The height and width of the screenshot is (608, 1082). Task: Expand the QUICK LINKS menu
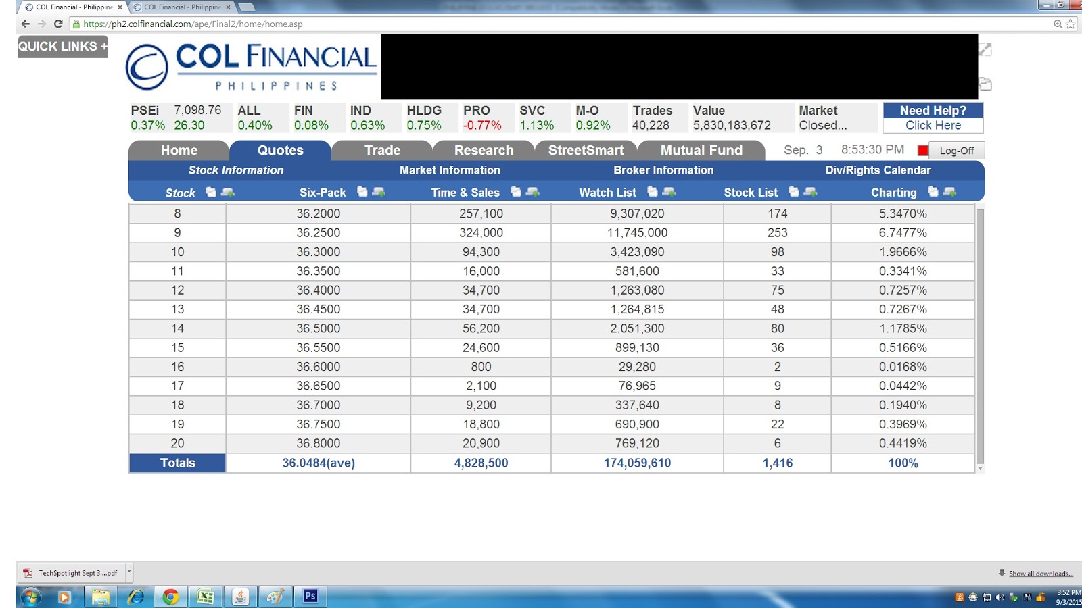pyautogui.click(x=62, y=46)
